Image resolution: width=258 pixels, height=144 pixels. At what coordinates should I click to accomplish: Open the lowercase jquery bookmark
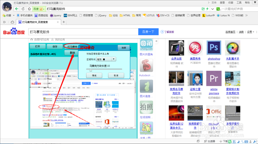(56, 15)
